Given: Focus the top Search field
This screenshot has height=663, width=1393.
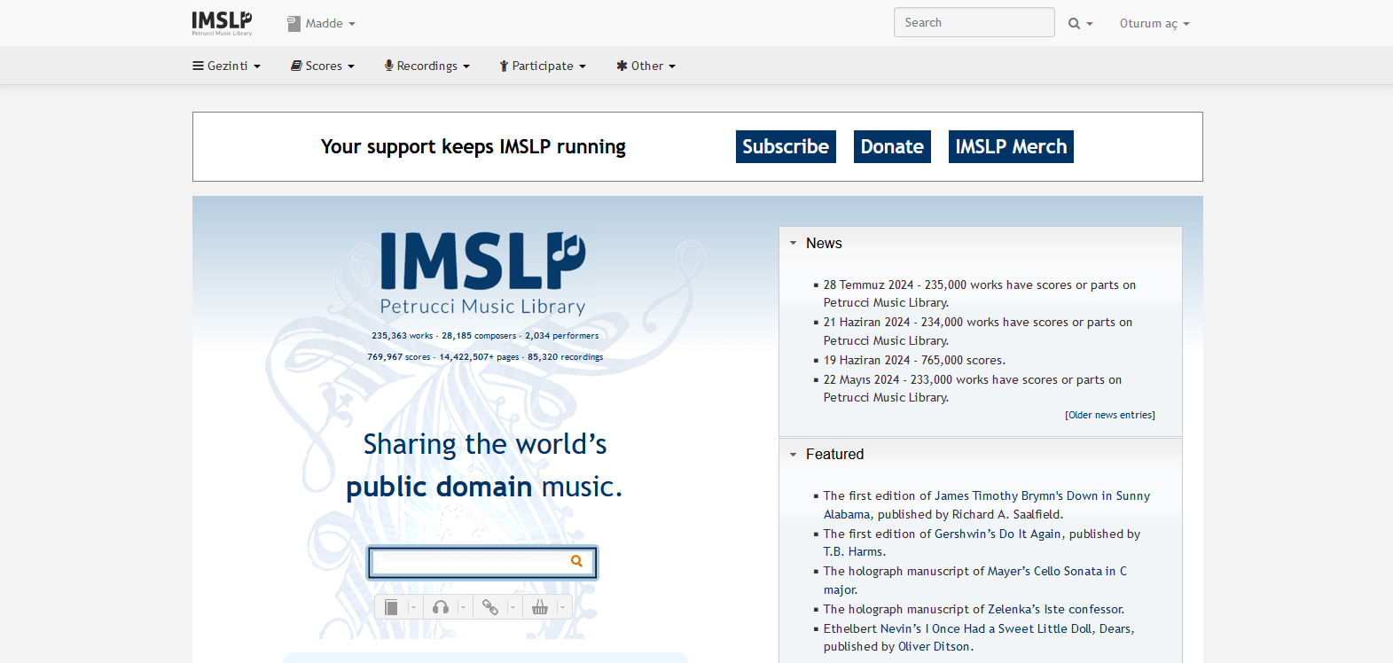Looking at the screenshot, I should point(974,22).
